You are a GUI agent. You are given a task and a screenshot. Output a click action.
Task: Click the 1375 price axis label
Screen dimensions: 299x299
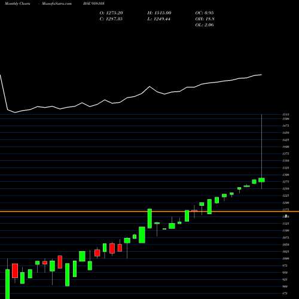click(286, 154)
